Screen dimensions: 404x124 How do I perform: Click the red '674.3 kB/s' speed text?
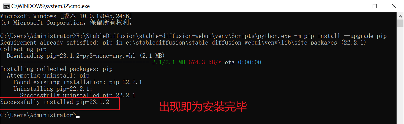(x=205, y=62)
